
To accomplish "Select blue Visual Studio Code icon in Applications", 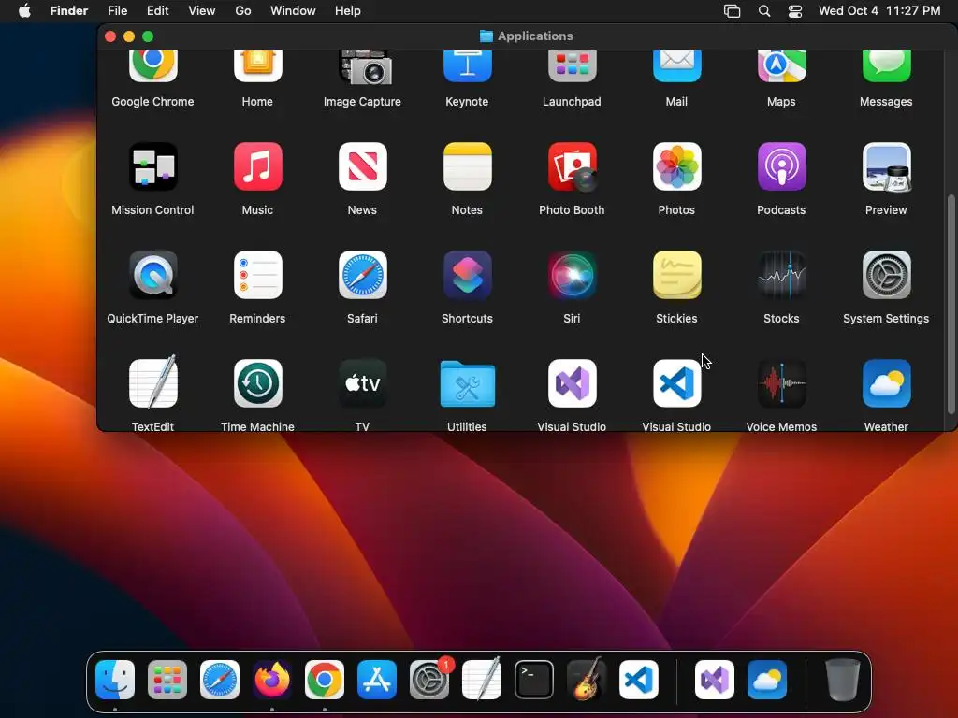I will [677, 383].
